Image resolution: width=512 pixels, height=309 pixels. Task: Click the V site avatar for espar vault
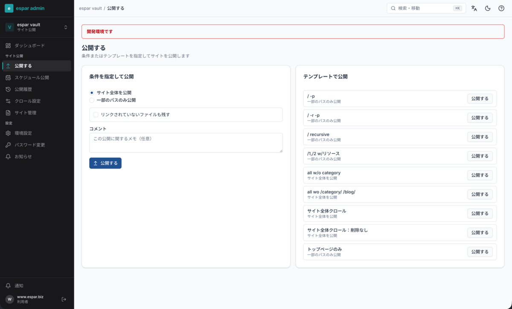(x=9, y=27)
